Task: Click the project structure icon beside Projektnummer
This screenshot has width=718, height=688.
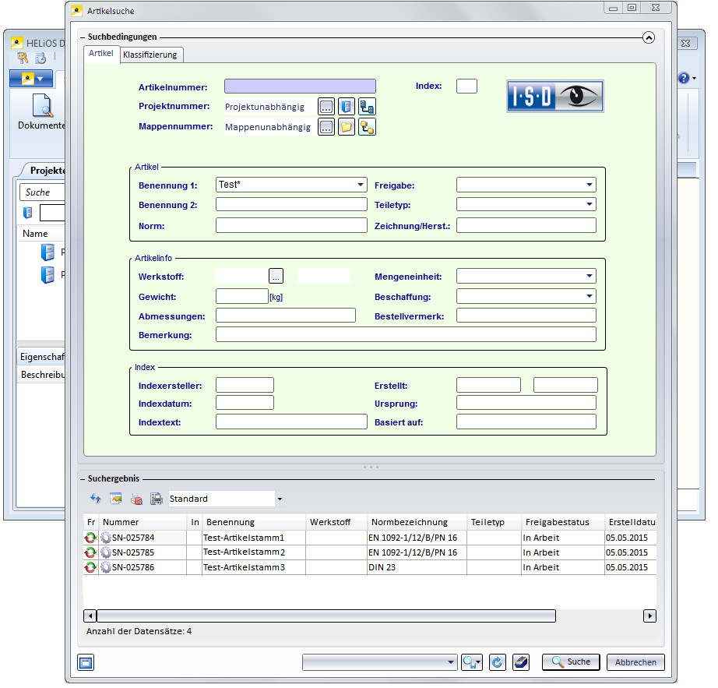Action: click(x=367, y=107)
